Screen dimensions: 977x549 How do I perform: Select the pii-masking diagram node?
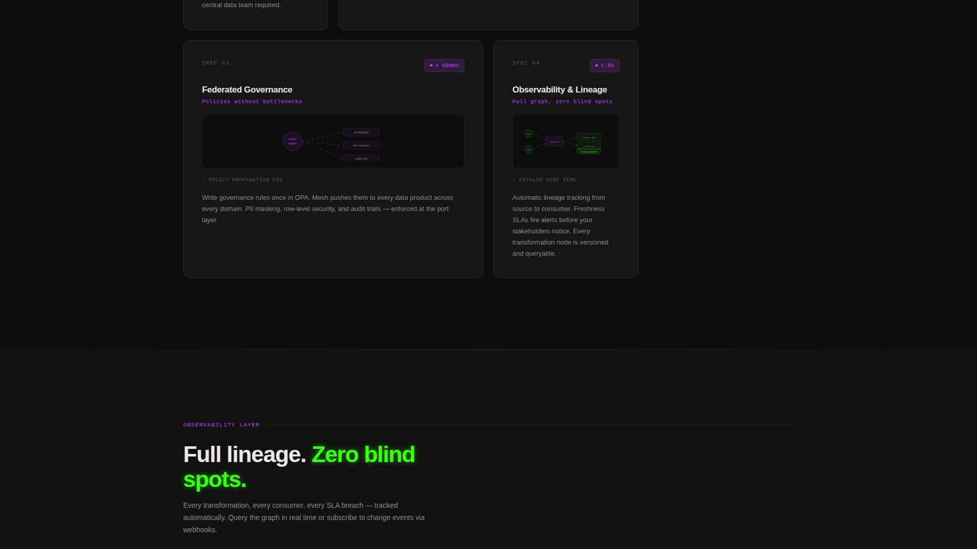click(x=361, y=132)
